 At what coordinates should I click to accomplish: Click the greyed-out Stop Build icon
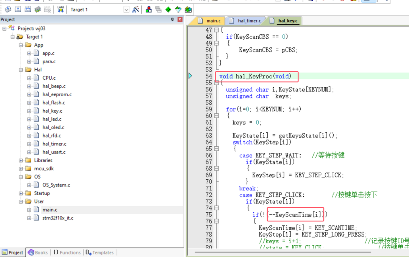[47, 9]
